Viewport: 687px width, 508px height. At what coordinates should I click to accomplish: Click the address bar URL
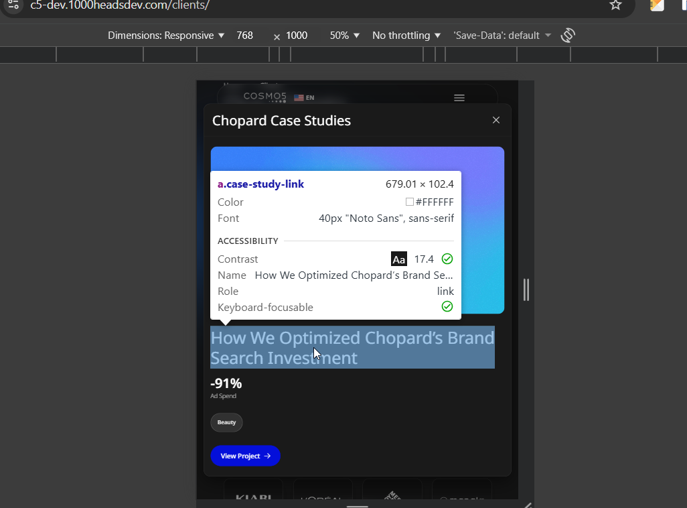click(x=120, y=5)
